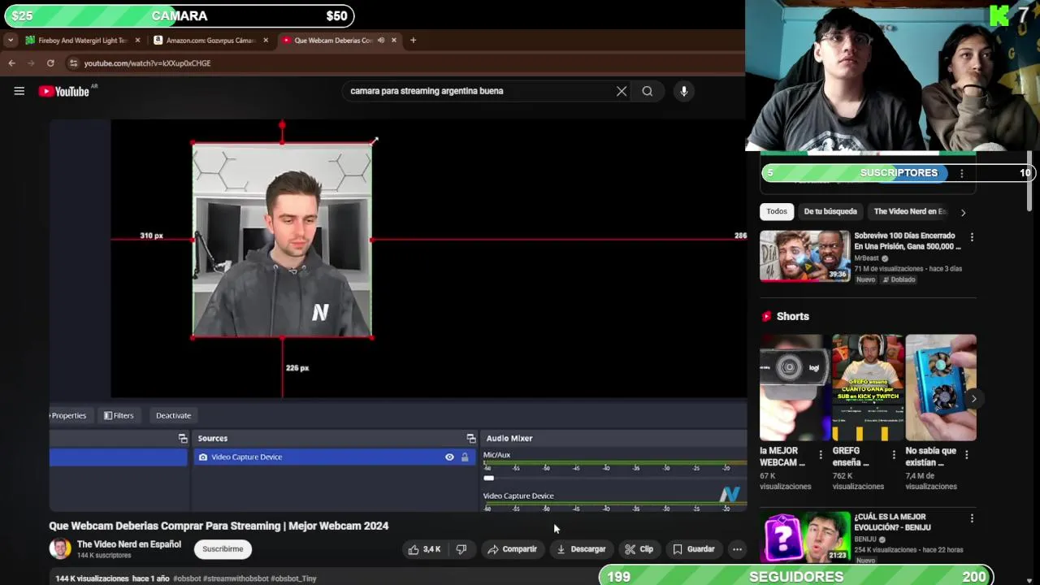Open the BENIJU Cuál es la mejor evolución thumbnail

(x=804, y=537)
